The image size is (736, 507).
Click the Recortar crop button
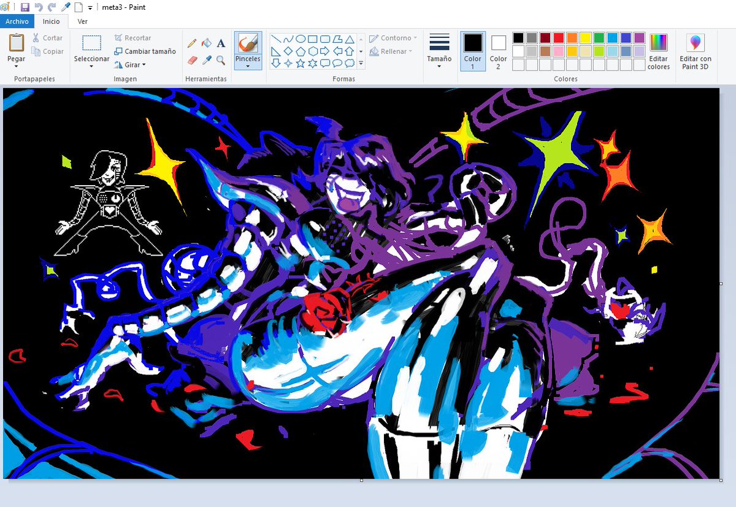pyautogui.click(x=132, y=38)
